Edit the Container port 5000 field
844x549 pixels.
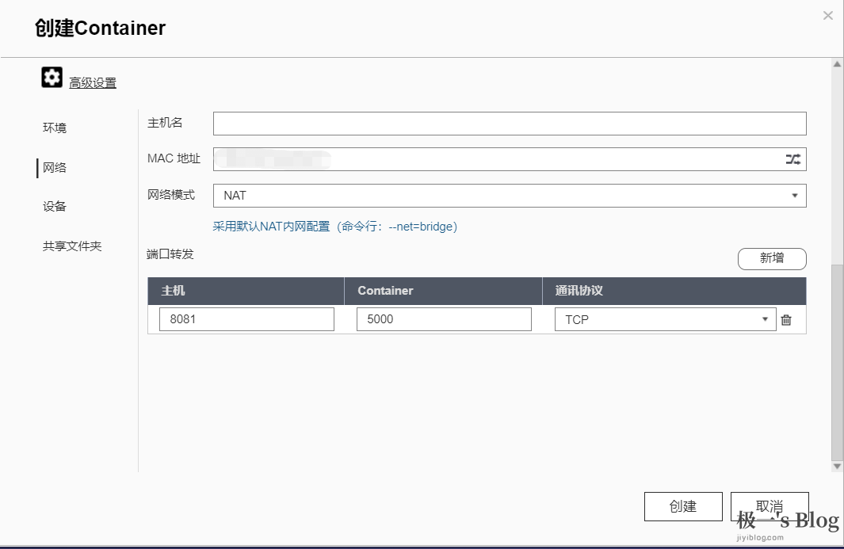point(444,319)
